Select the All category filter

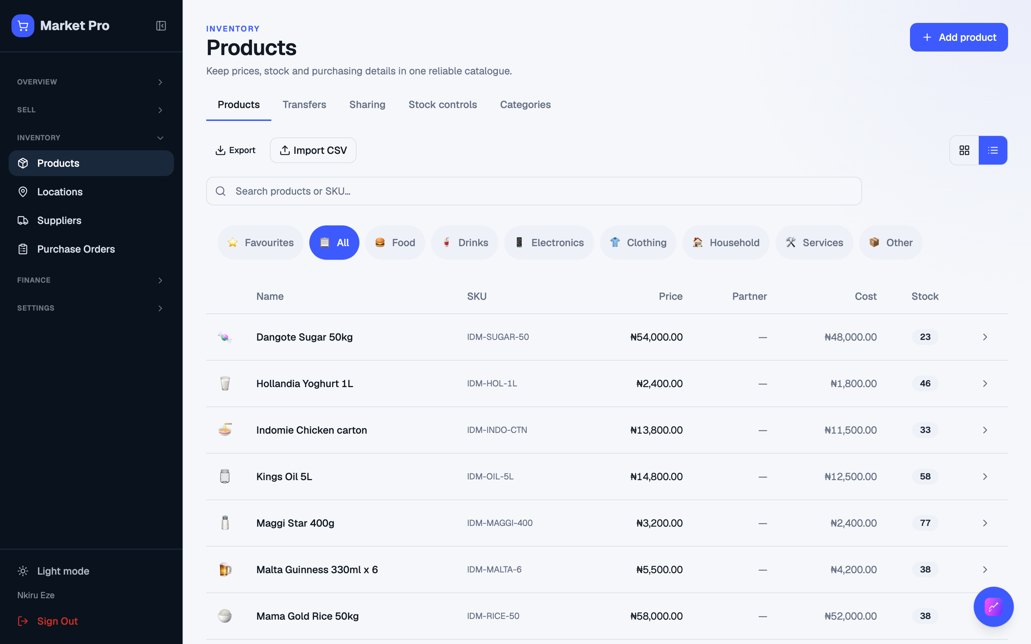pyautogui.click(x=334, y=242)
